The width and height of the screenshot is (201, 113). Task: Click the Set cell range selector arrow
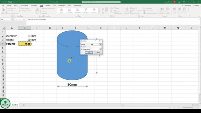(x=100, y=44)
